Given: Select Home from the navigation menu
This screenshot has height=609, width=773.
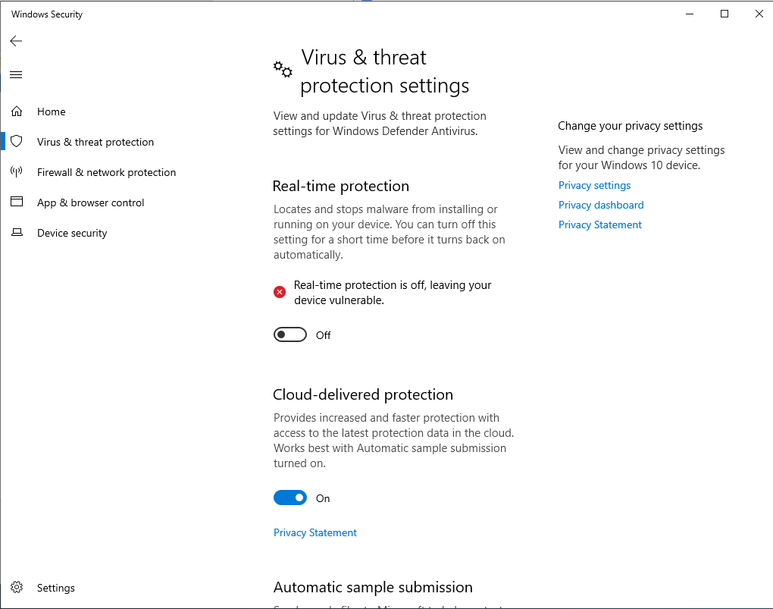Looking at the screenshot, I should 51,111.
